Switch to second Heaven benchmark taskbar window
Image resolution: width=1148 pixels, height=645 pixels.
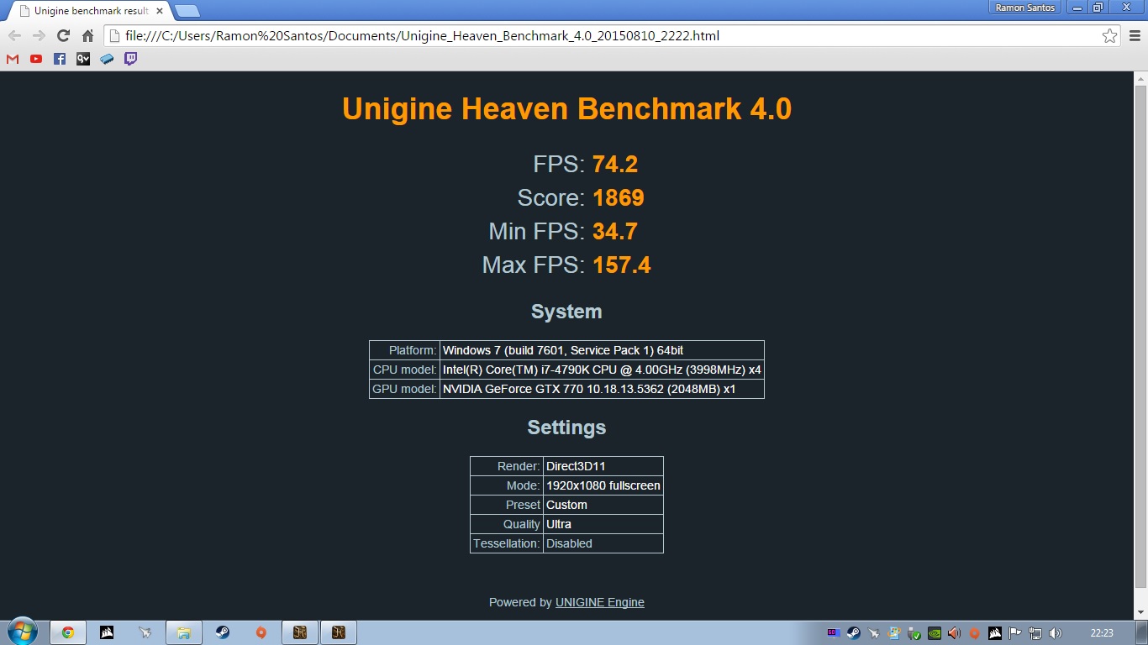click(339, 633)
